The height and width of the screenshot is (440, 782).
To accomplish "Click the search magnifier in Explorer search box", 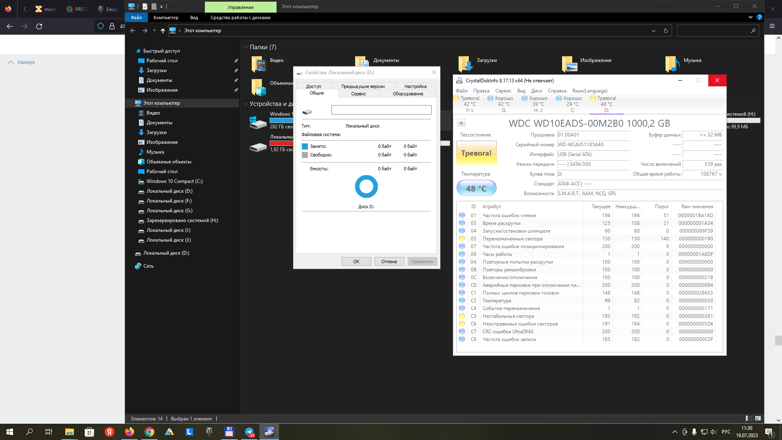I will coord(753,31).
